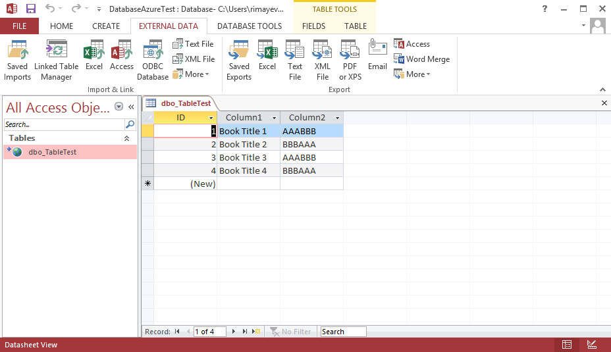Export table to Excel
This screenshot has height=352, width=611.
coord(267,55)
